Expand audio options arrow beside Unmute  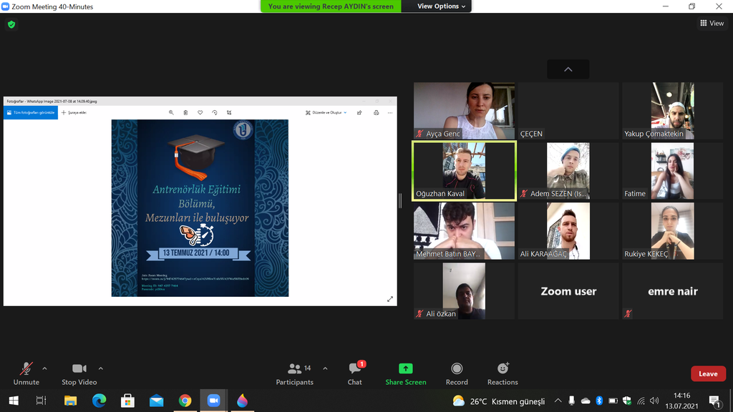(x=44, y=368)
